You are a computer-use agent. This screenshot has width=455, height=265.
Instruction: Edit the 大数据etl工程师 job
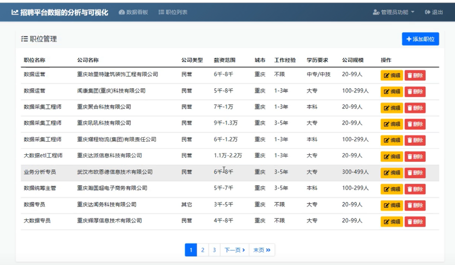tap(392, 157)
